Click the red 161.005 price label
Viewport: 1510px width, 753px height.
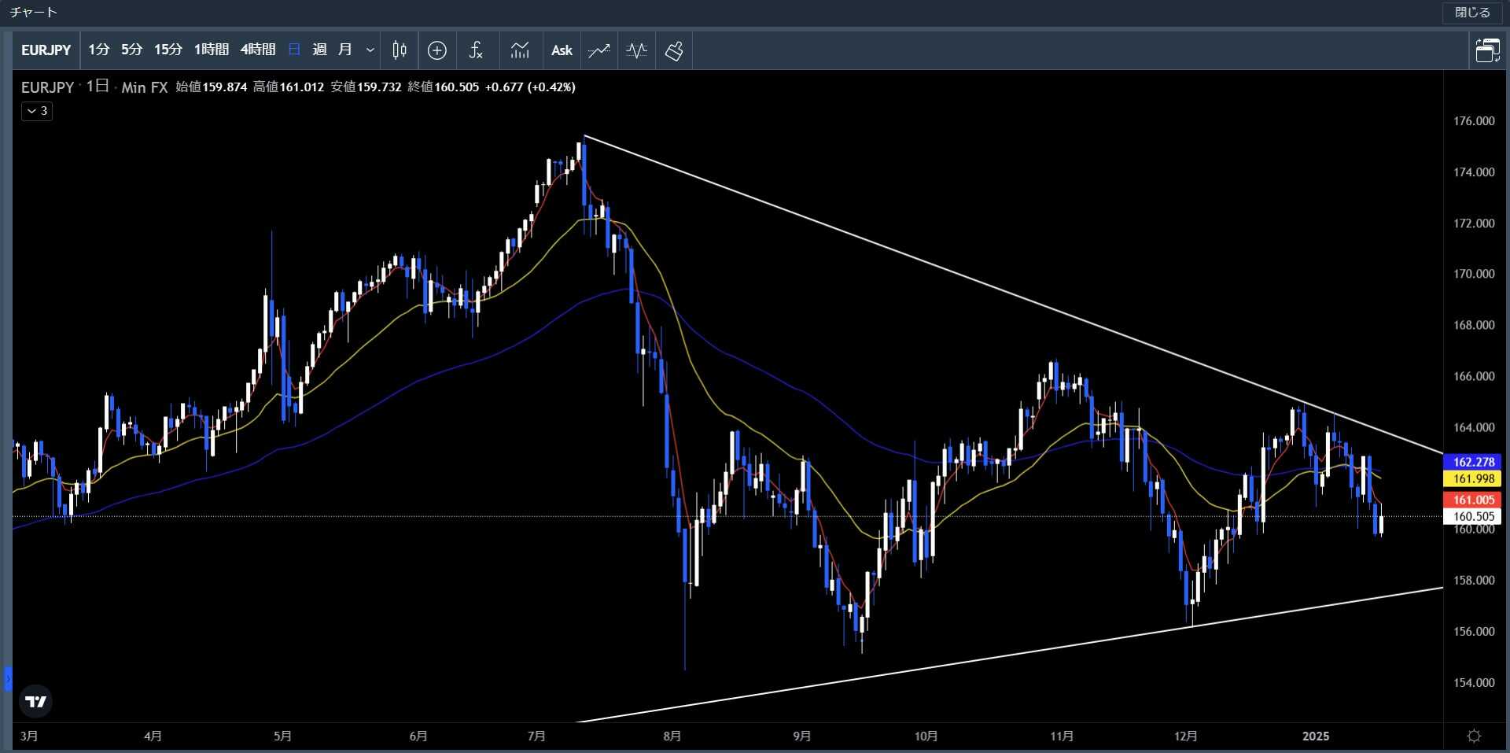pos(1473,500)
